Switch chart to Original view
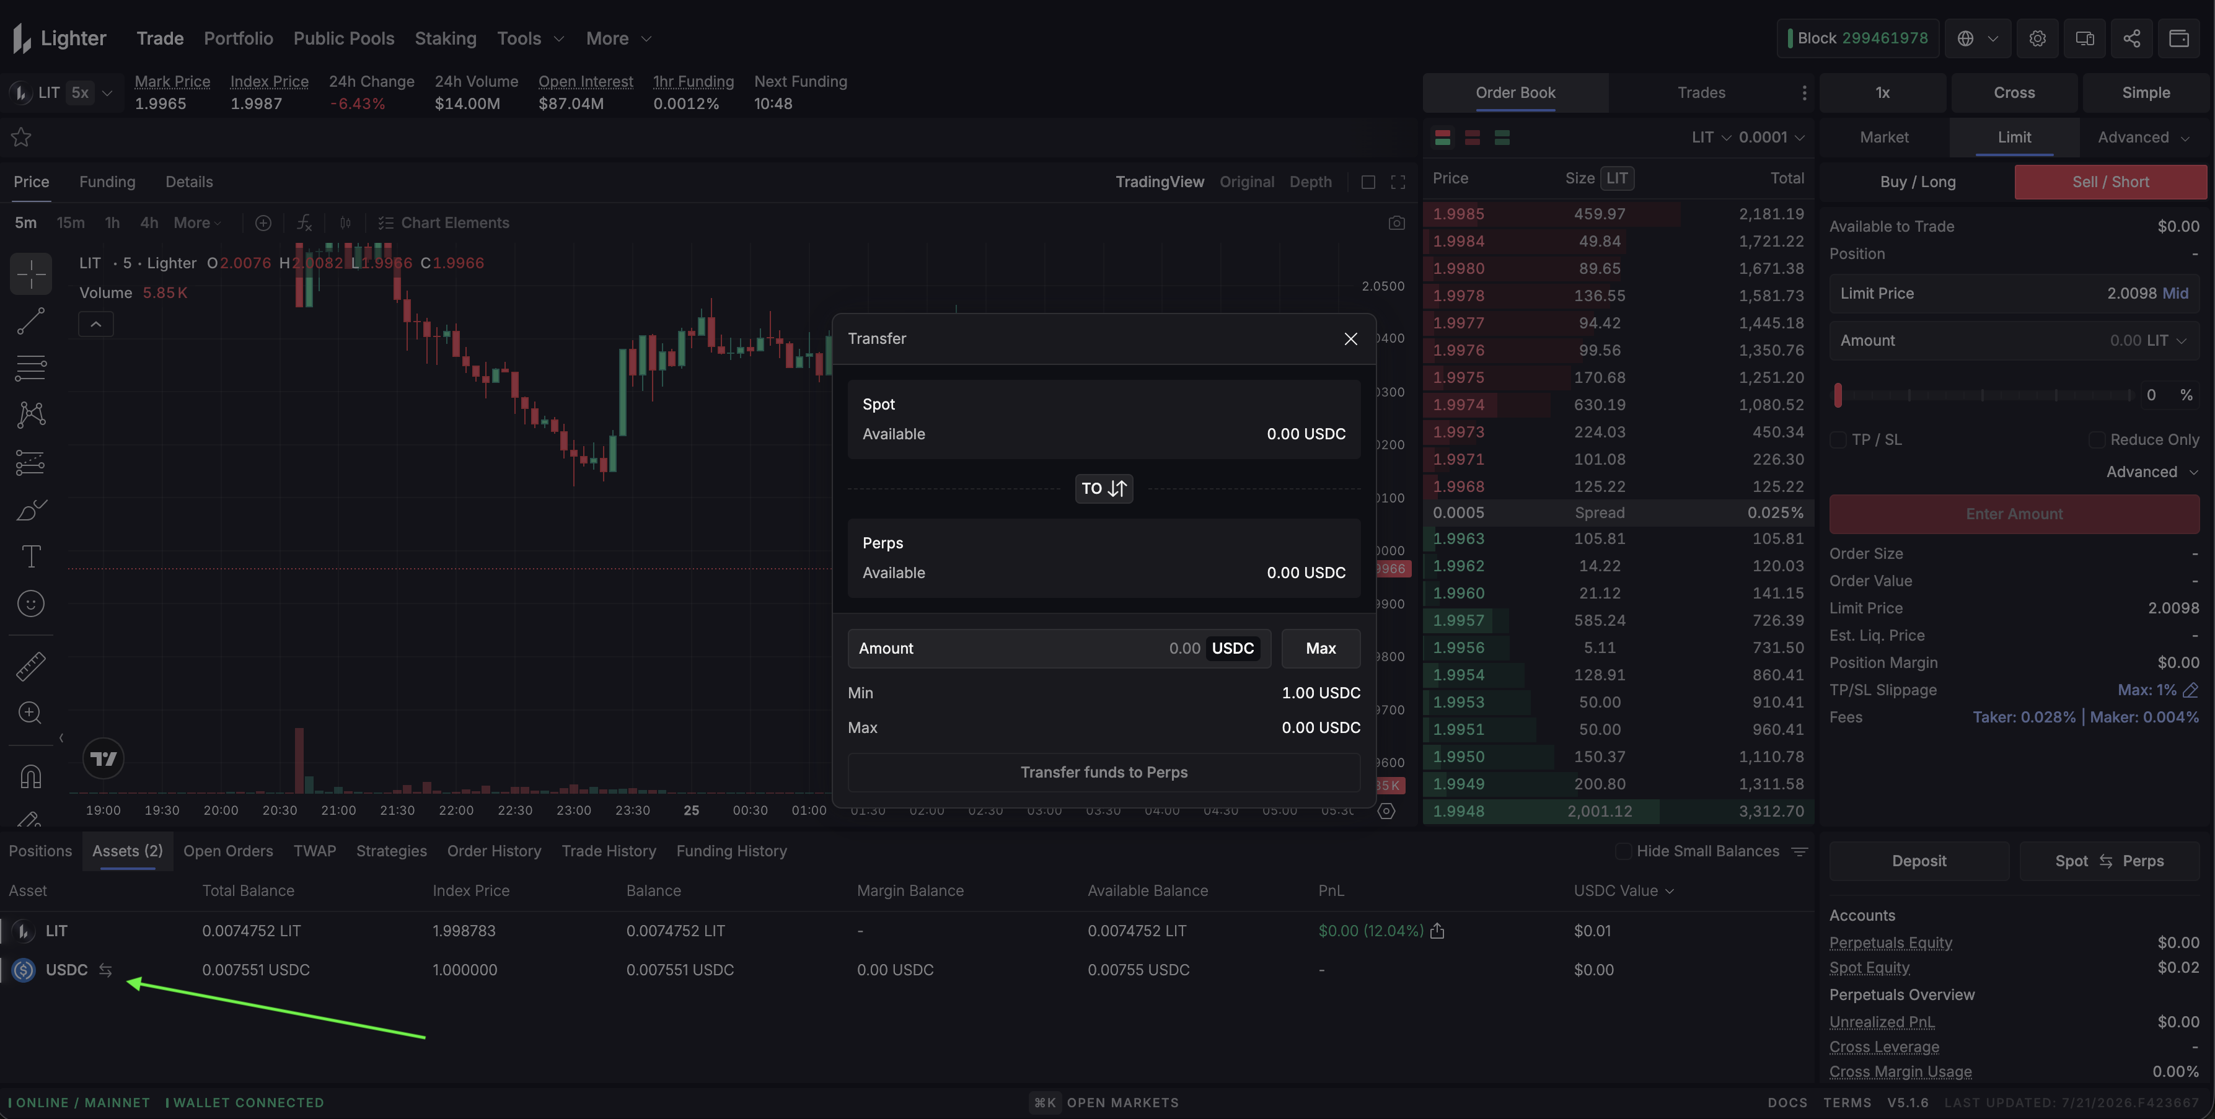 (x=1247, y=182)
